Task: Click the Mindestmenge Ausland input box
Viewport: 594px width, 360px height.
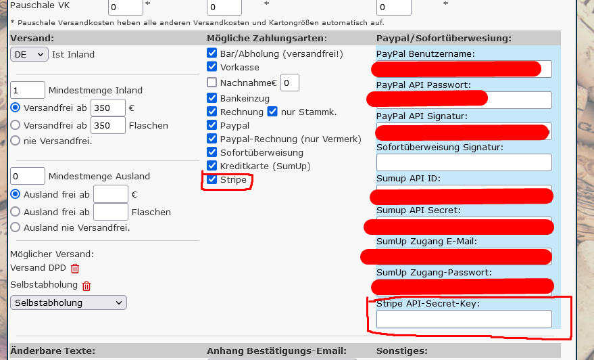Action: point(28,176)
